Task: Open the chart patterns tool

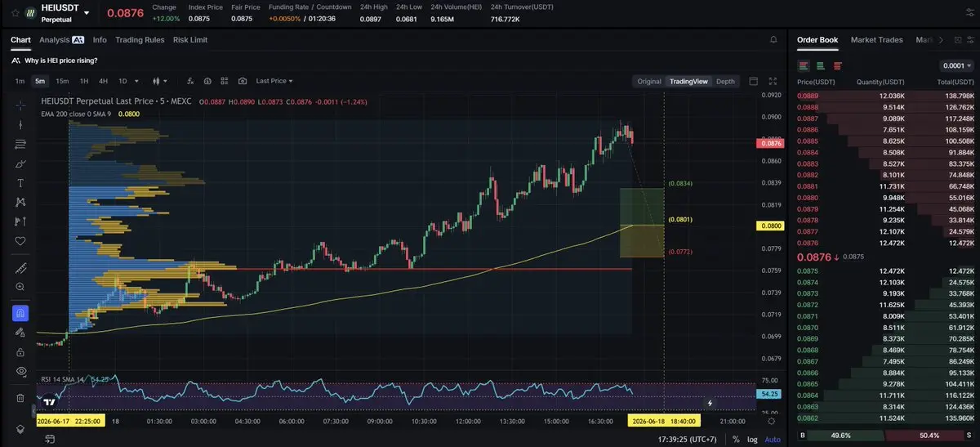Action: click(x=20, y=202)
